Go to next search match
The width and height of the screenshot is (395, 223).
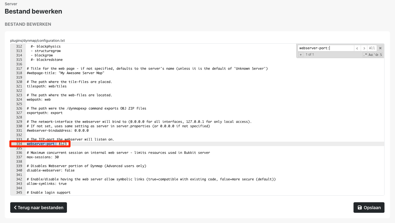point(364,48)
